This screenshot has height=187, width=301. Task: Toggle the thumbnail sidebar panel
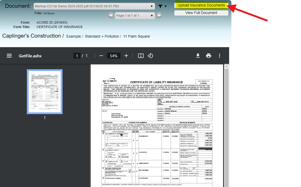[x=9, y=56]
